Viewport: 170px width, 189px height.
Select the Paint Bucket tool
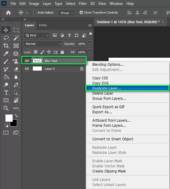pyautogui.click(x=6, y=77)
